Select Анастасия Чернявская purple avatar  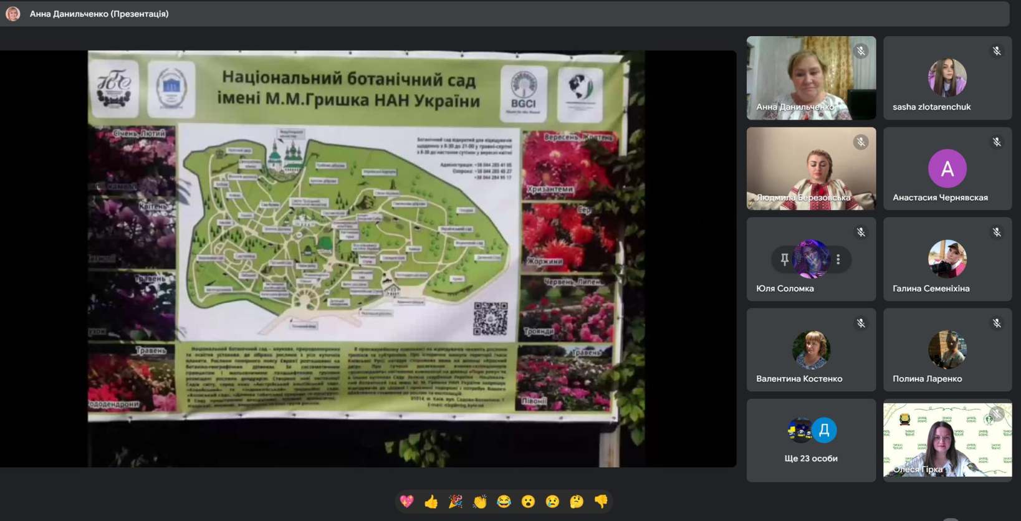[x=947, y=168]
